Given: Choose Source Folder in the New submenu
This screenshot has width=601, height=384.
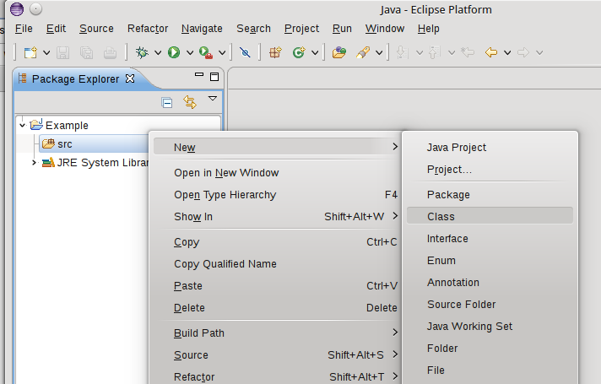Looking at the screenshot, I should click(490, 305).
